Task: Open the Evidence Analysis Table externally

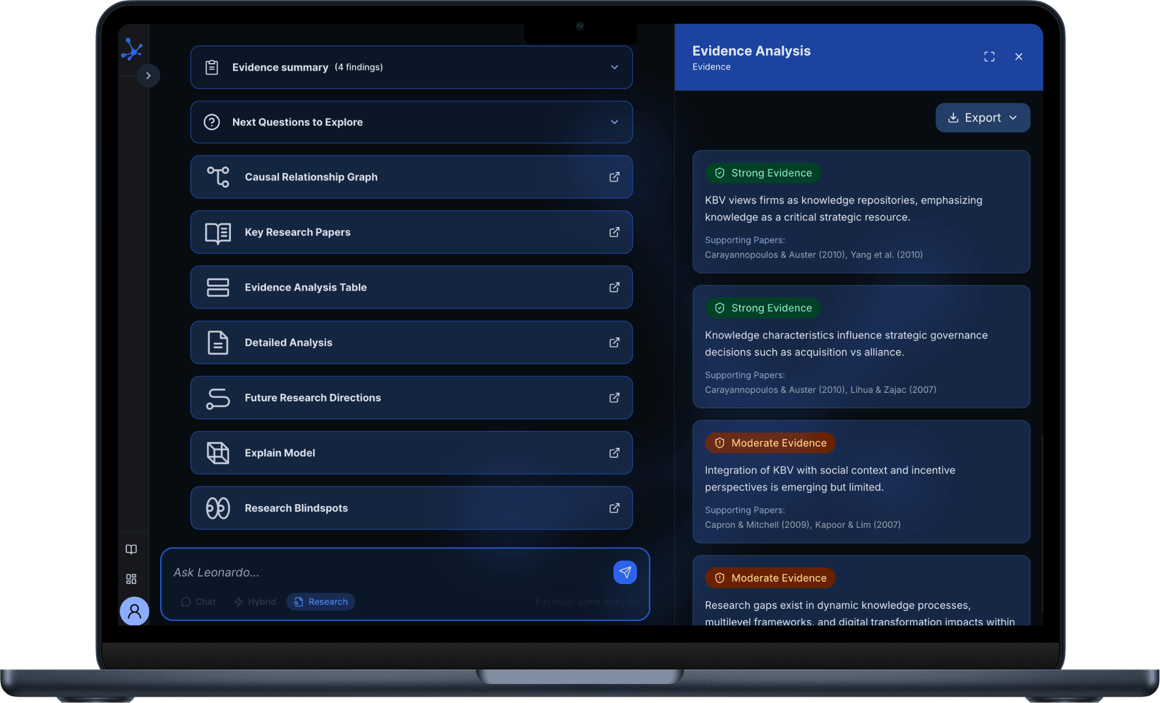Action: click(614, 287)
